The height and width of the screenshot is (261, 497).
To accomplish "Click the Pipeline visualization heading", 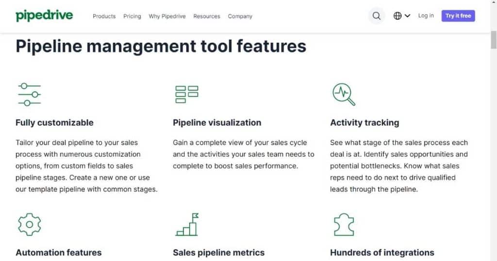I will coord(217,123).
